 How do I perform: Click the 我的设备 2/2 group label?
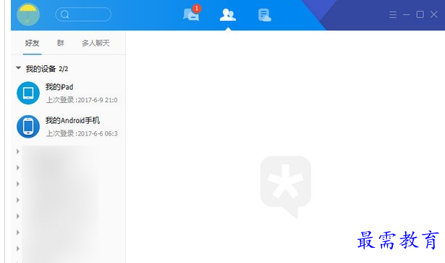(x=47, y=69)
